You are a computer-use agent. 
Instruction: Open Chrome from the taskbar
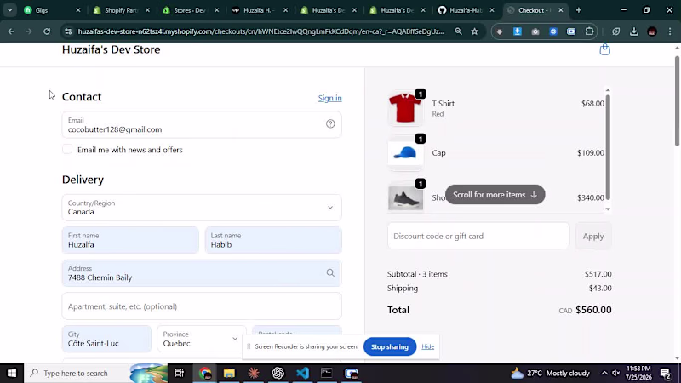coord(205,373)
